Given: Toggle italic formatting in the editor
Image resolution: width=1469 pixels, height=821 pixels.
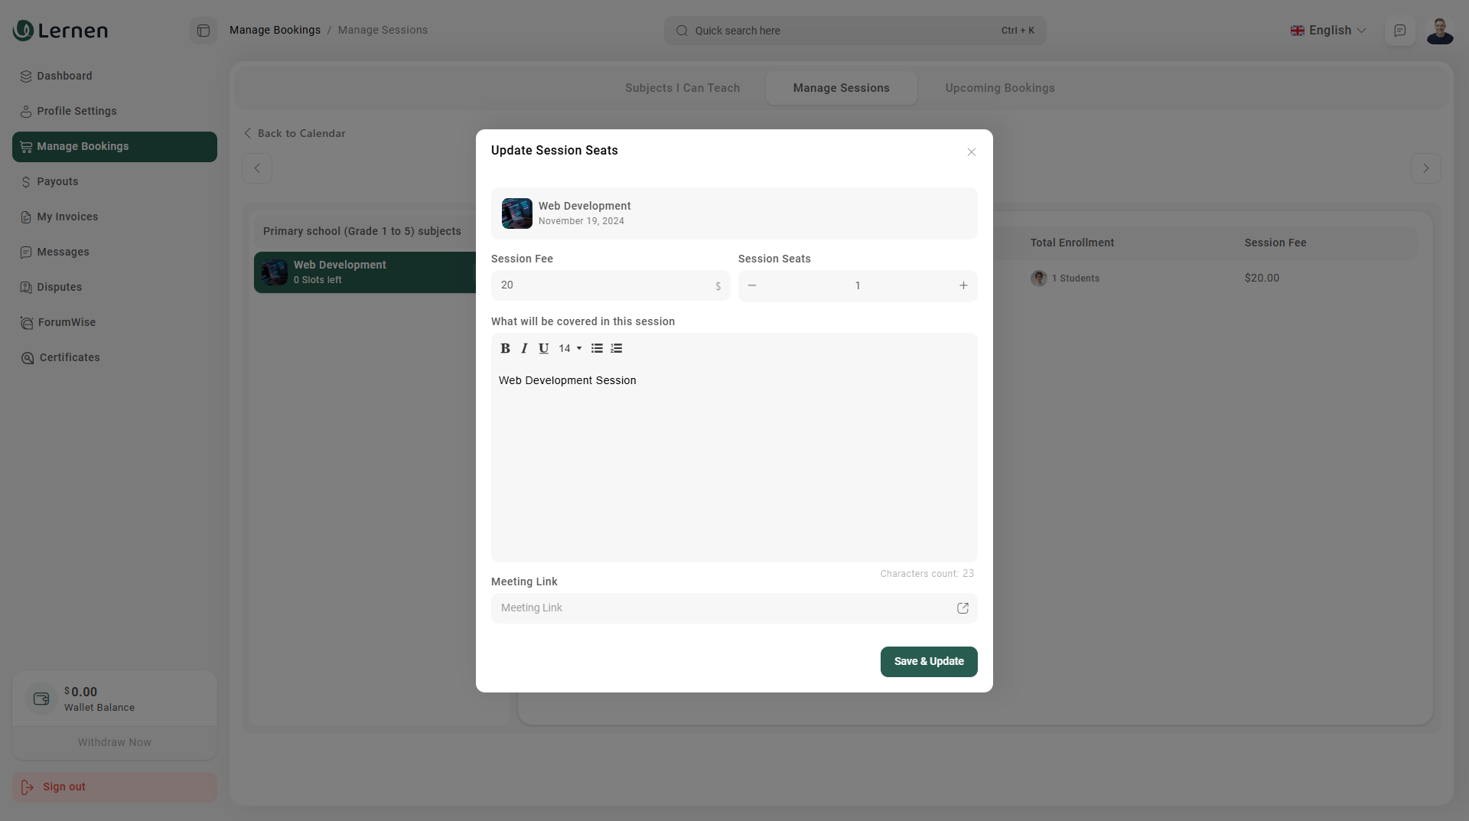Looking at the screenshot, I should click(524, 348).
